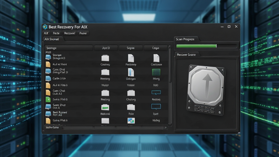The image size is (279, 157).
Task: Click the vertical scrollbar down arrow
Action: 170,124
